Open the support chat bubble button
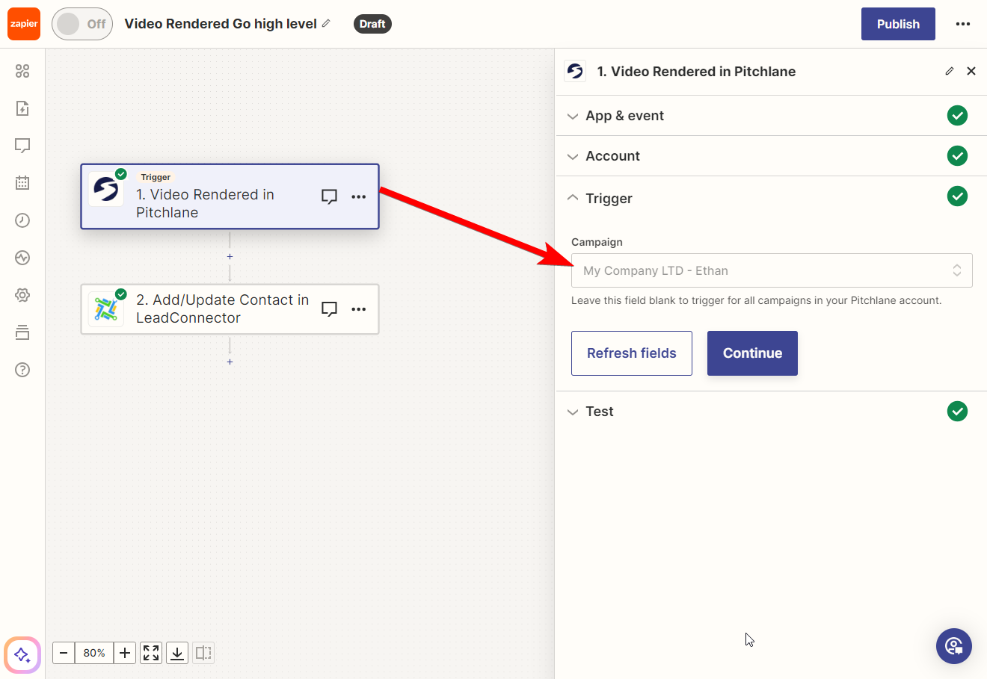Viewport: 987px width, 679px height. [954, 646]
